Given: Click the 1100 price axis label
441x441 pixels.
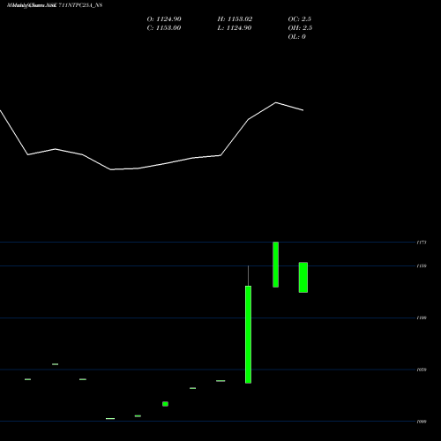Looking at the screenshot, I should pyautogui.click(x=422, y=318).
